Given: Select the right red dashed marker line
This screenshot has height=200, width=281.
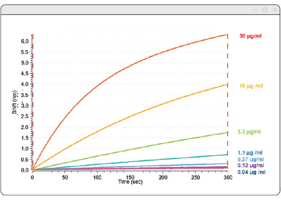Looking at the screenshot, I should pos(228,103).
